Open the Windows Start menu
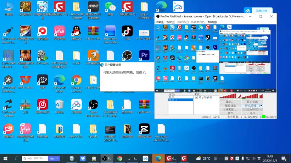 [x=5, y=158]
